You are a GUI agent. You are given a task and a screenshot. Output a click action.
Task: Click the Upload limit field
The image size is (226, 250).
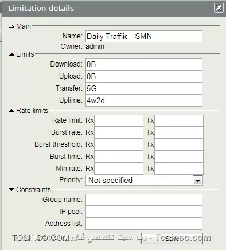144,76
